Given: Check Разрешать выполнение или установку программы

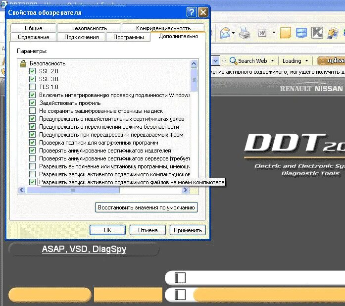Looking at the screenshot, I should pyautogui.click(x=32, y=166).
